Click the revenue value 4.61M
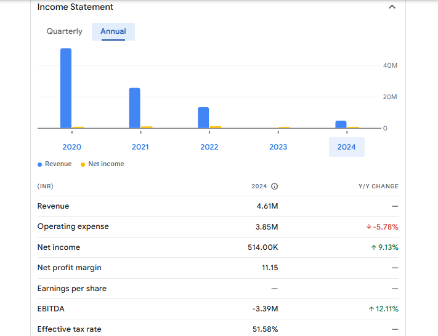 tap(267, 206)
